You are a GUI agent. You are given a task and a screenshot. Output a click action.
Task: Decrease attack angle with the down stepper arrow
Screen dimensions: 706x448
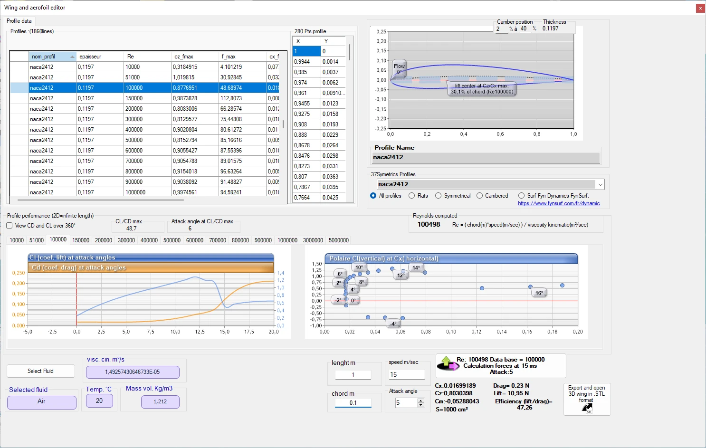(x=421, y=405)
